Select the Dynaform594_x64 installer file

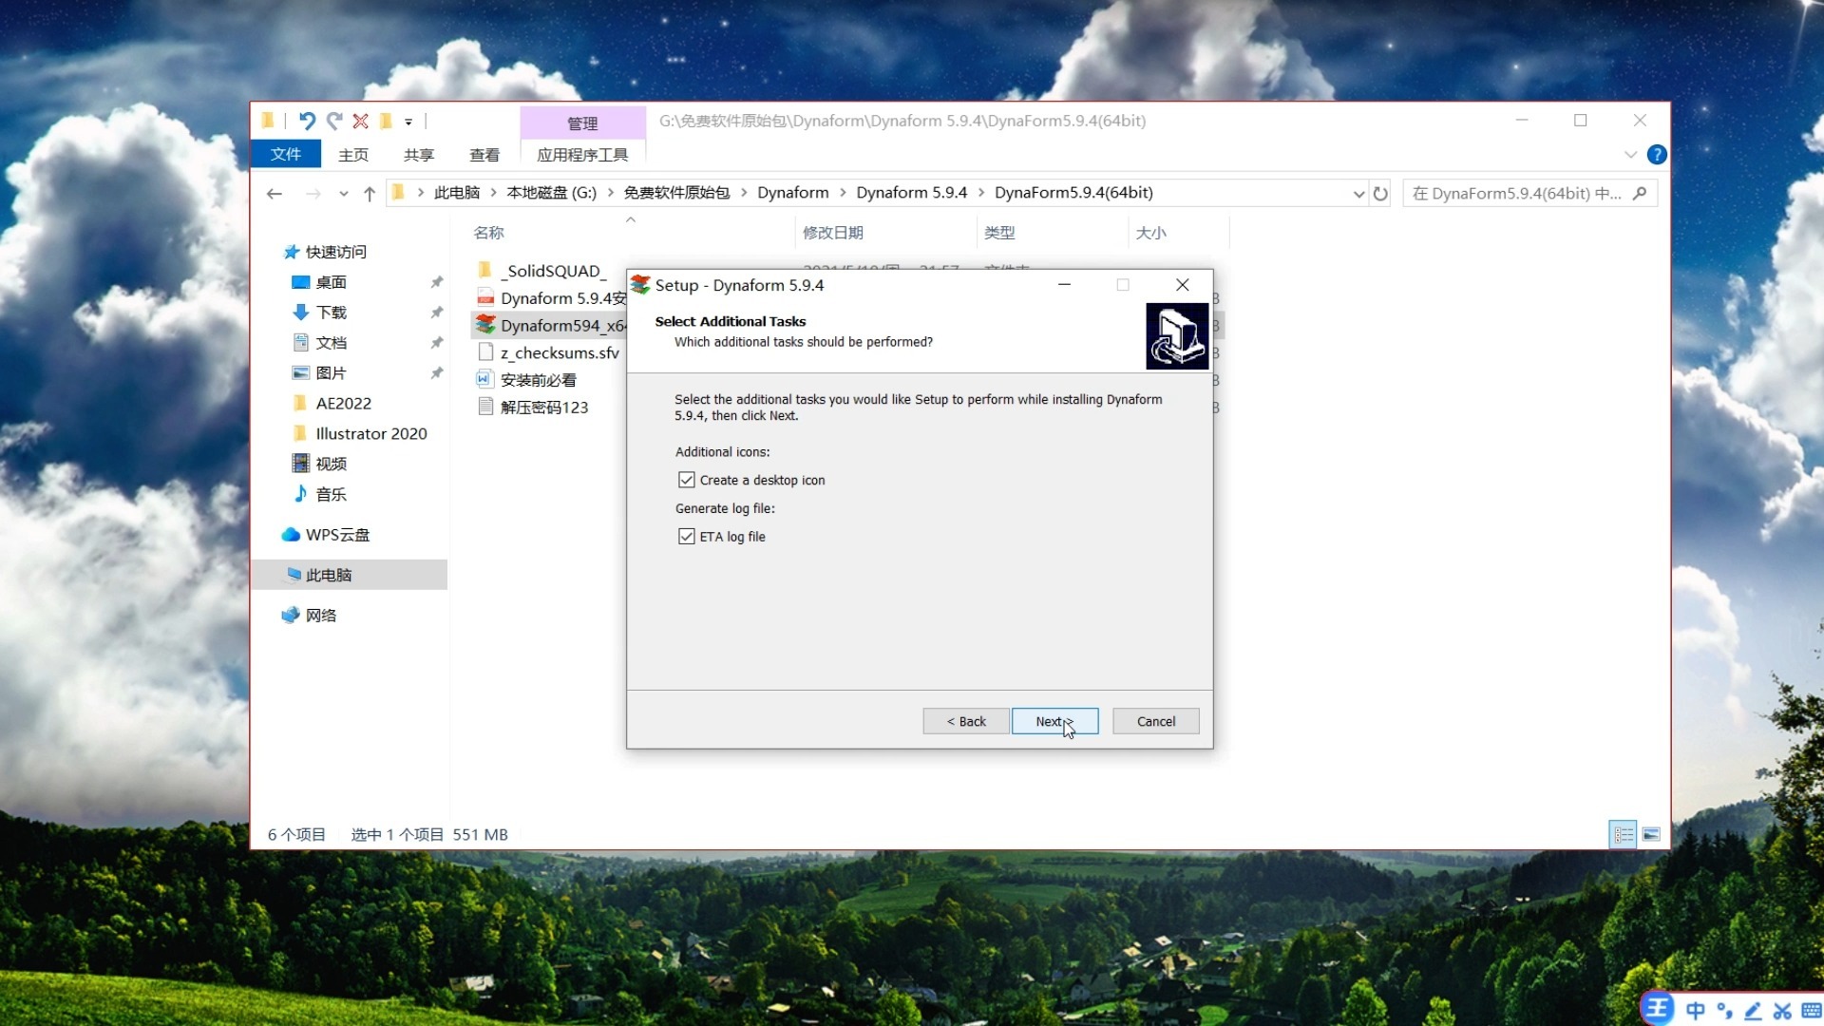click(562, 326)
